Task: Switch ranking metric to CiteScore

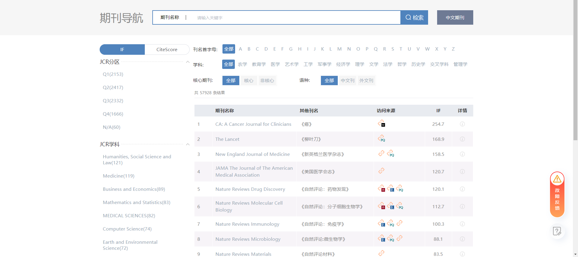Action: [x=167, y=50]
